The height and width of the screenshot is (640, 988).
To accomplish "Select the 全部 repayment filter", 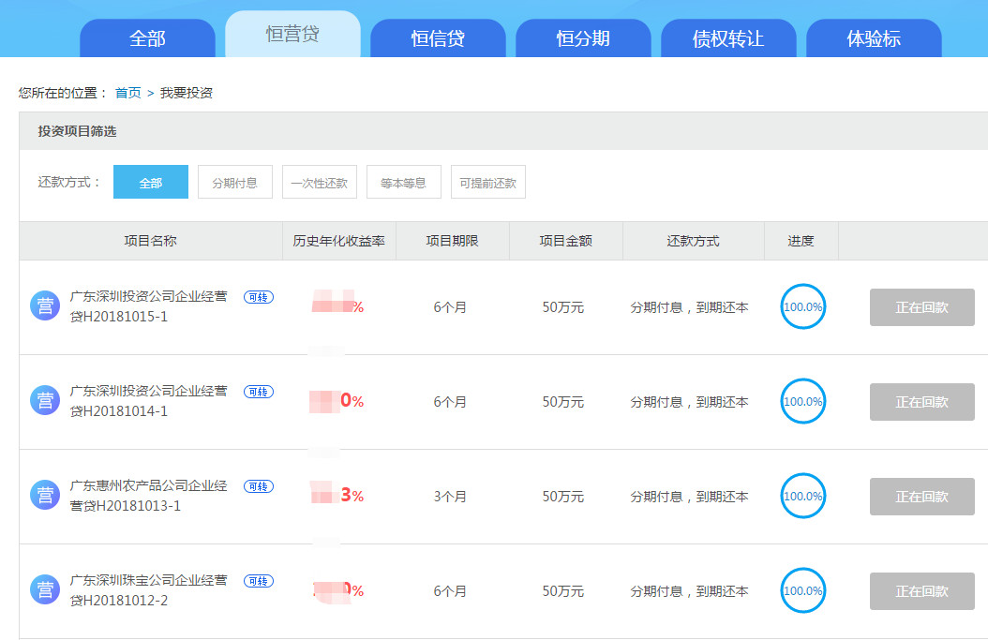I will point(151,183).
